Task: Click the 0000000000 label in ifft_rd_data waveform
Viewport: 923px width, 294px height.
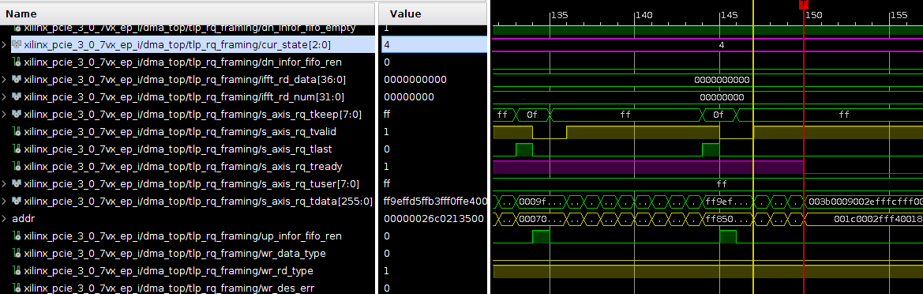Action: [722, 80]
